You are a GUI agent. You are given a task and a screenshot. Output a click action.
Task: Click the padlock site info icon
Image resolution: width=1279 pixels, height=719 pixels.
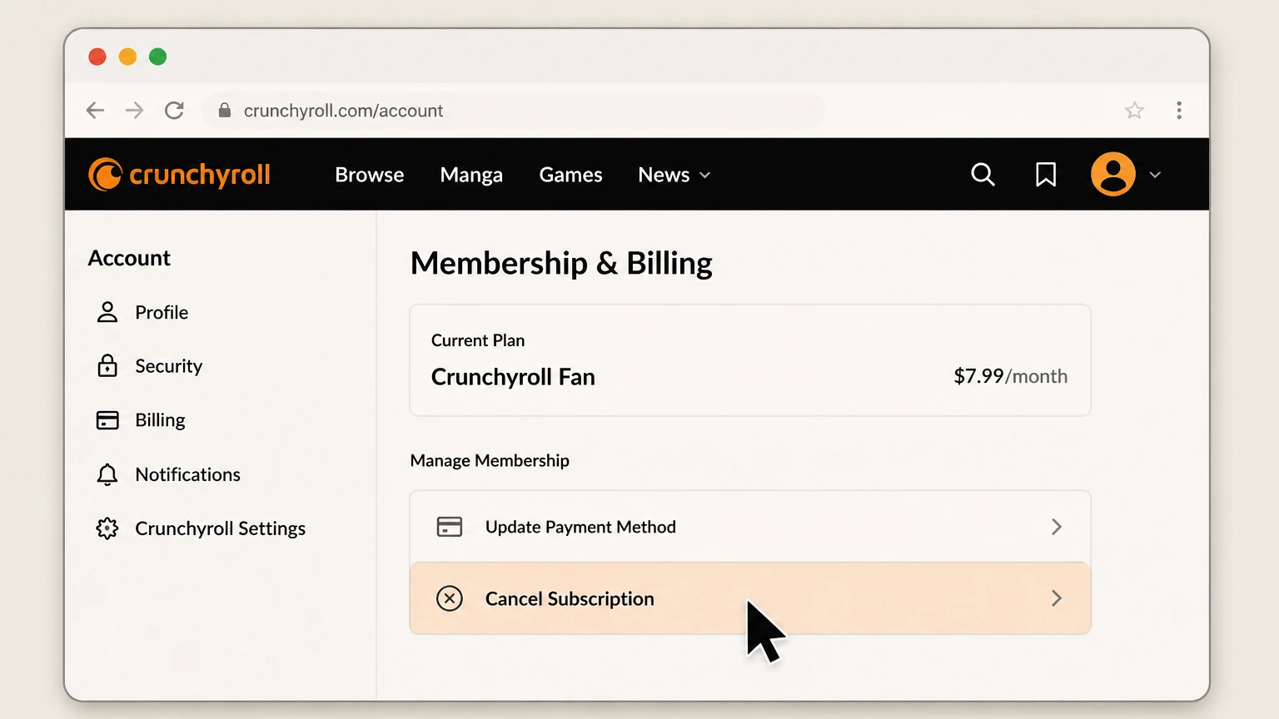[x=224, y=111]
